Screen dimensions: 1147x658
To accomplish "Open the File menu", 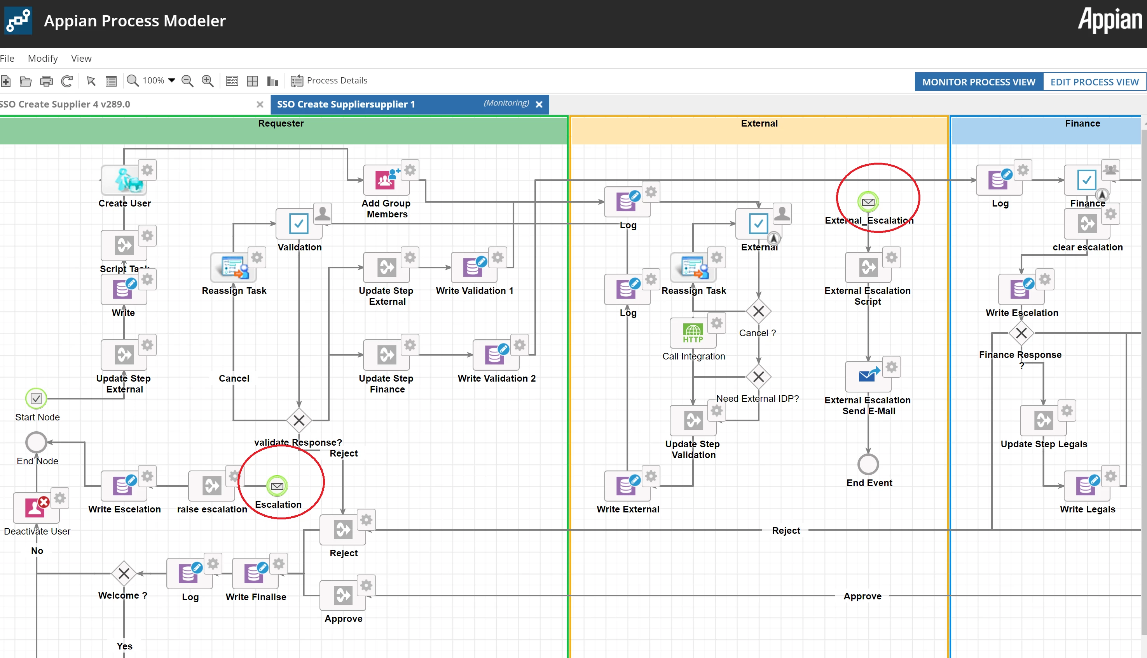I will (7, 58).
